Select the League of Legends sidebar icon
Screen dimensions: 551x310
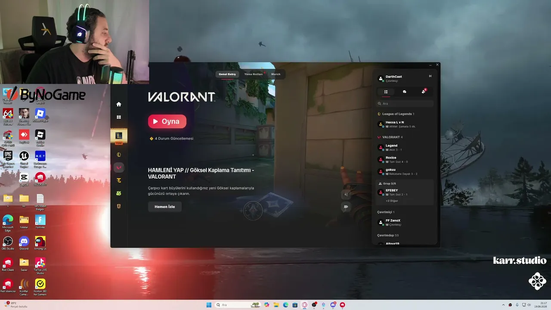tap(119, 155)
